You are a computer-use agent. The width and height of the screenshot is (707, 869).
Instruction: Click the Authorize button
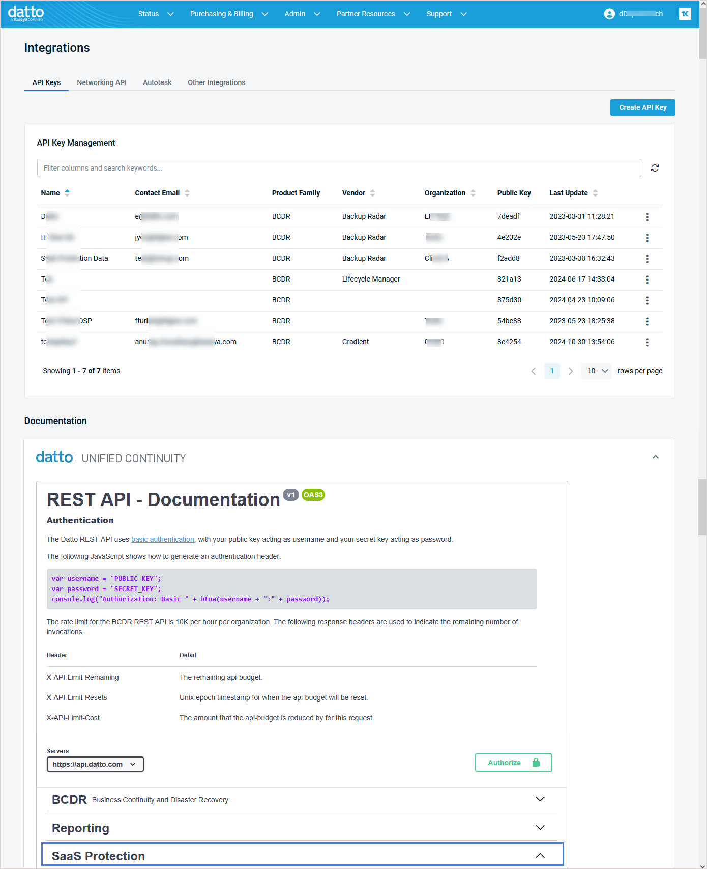514,763
